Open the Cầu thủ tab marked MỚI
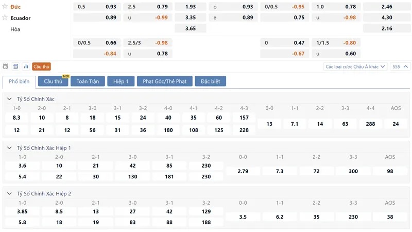Viewport: 412px width, 232px height. click(53, 81)
